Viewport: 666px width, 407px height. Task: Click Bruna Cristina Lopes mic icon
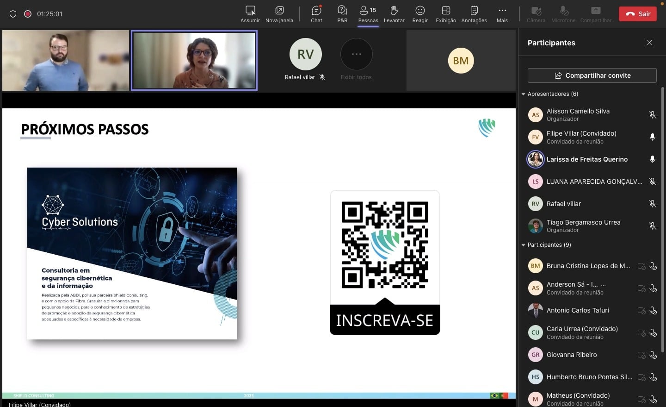(653, 266)
